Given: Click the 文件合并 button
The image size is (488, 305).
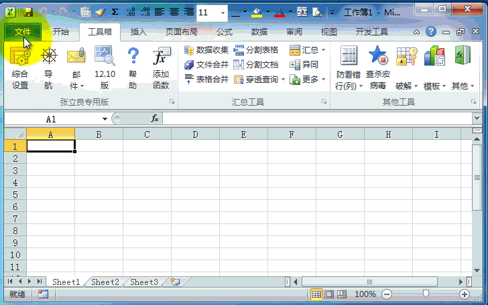Looking at the screenshot, I should [206, 65].
